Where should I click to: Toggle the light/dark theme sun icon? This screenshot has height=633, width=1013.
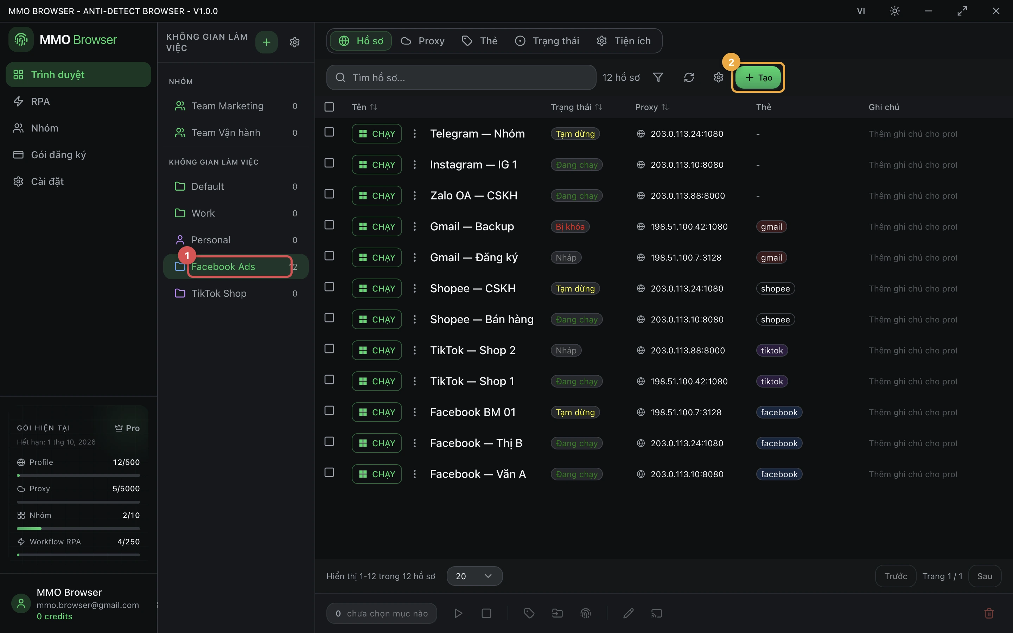894,11
